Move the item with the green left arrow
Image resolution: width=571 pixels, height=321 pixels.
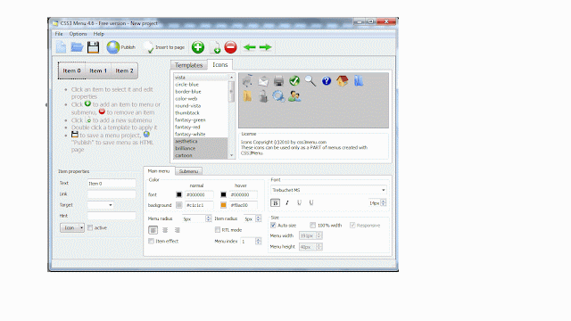tap(250, 47)
